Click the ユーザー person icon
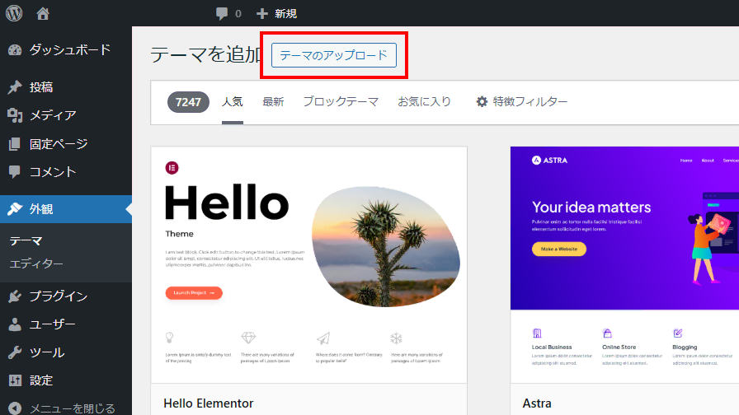The image size is (739, 415). tap(15, 324)
